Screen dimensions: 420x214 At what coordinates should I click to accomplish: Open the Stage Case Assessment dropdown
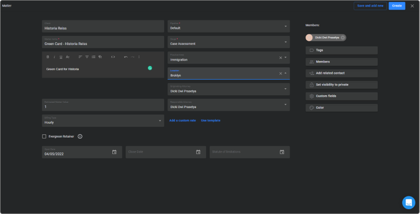[x=286, y=42]
